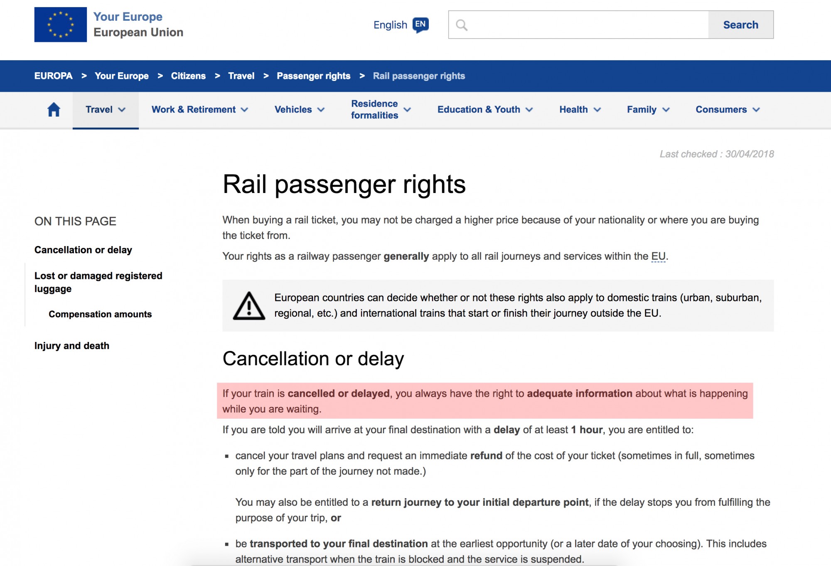This screenshot has height=566, width=831.
Task: Click the magnifying glass search icon
Action: [461, 25]
